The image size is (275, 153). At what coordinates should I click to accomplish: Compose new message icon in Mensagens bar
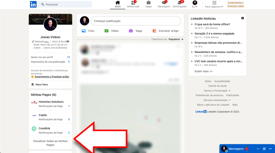[264, 149]
